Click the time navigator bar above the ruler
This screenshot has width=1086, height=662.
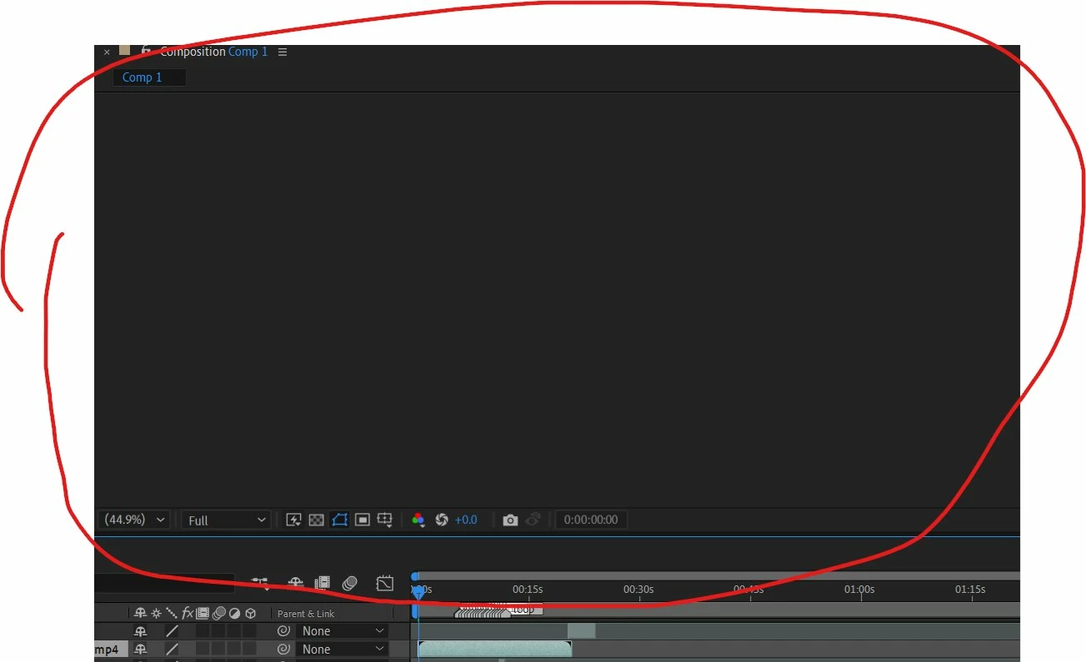(717, 576)
